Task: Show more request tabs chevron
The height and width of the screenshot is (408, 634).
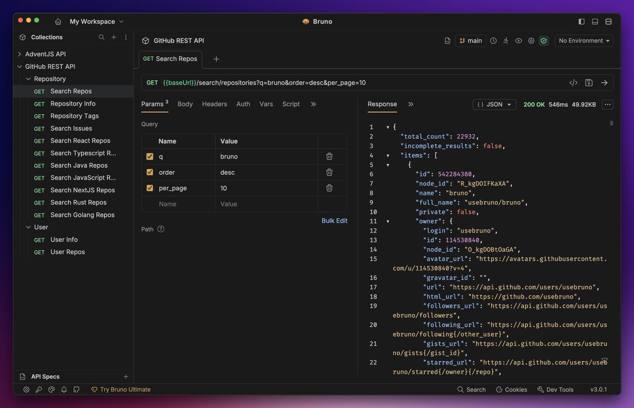Action: (x=313, y=104)
